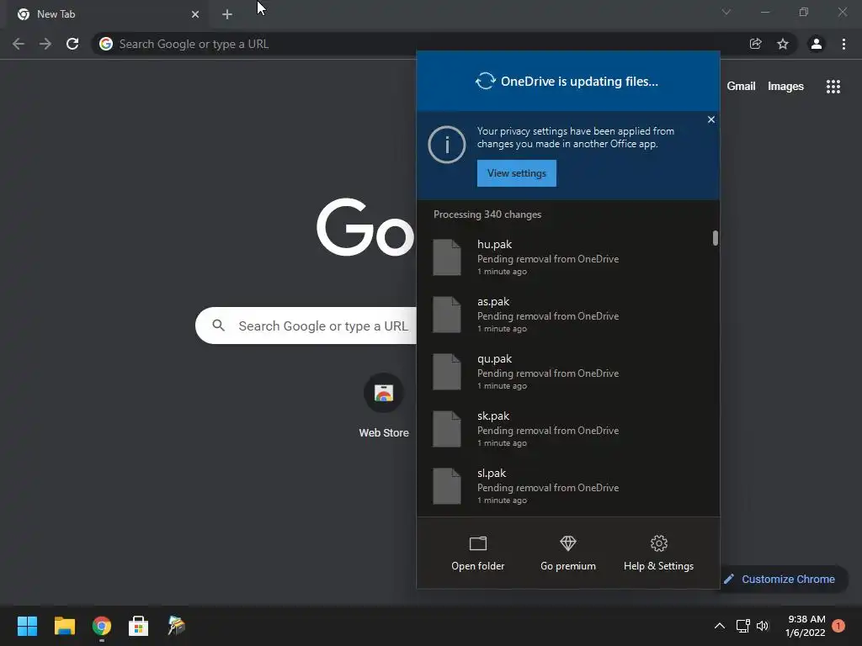
Task: Open the Web Store shortcut
Action: coord(384,406)
